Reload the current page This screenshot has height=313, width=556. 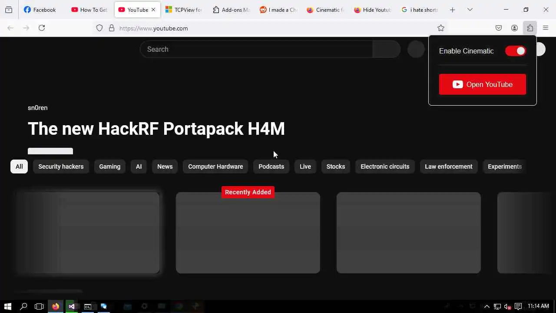pos(42,28)
